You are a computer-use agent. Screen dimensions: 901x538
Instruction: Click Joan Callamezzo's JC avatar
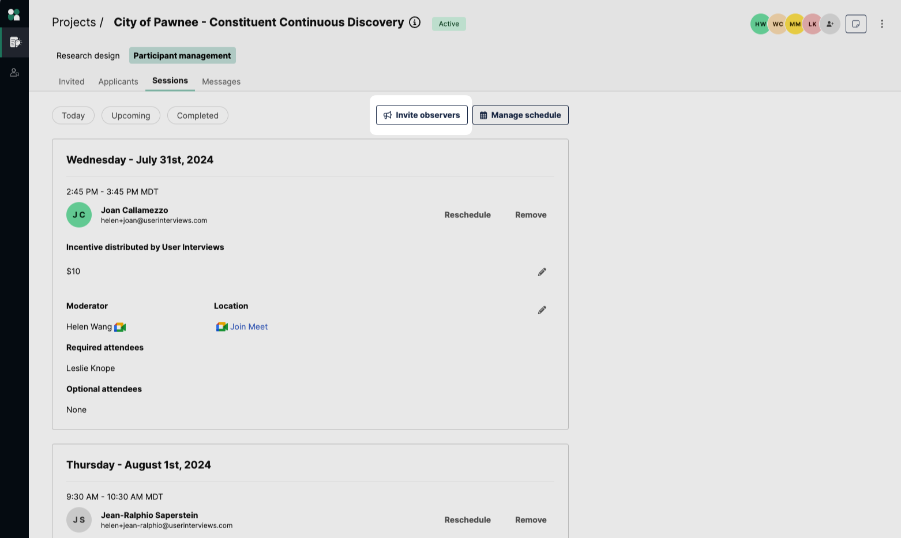tap(79, 215)
